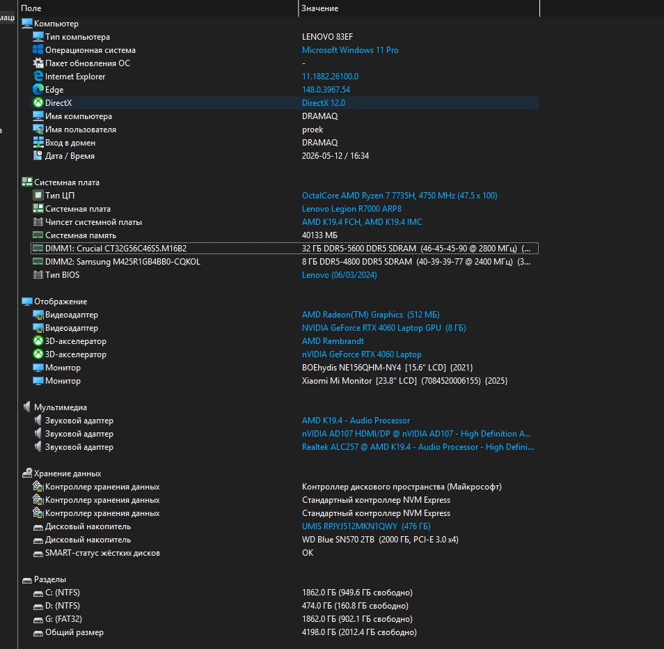The width and height of the screenshot is (664, 649).
Task: Click the drive icon beside G: (FAT32)
Action: coord(38,619)
